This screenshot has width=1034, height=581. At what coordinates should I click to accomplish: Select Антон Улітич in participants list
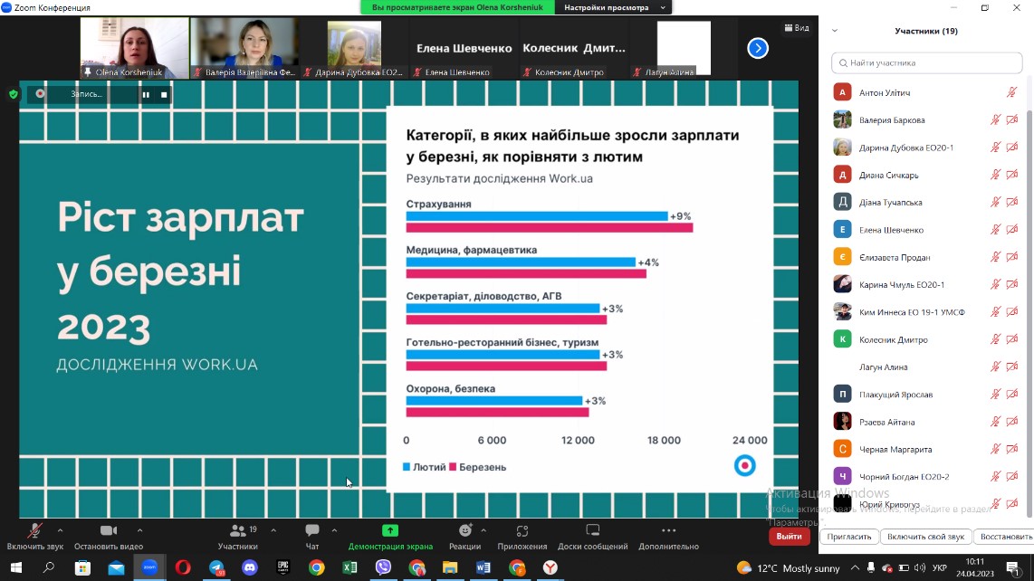[x=925, y=92]
